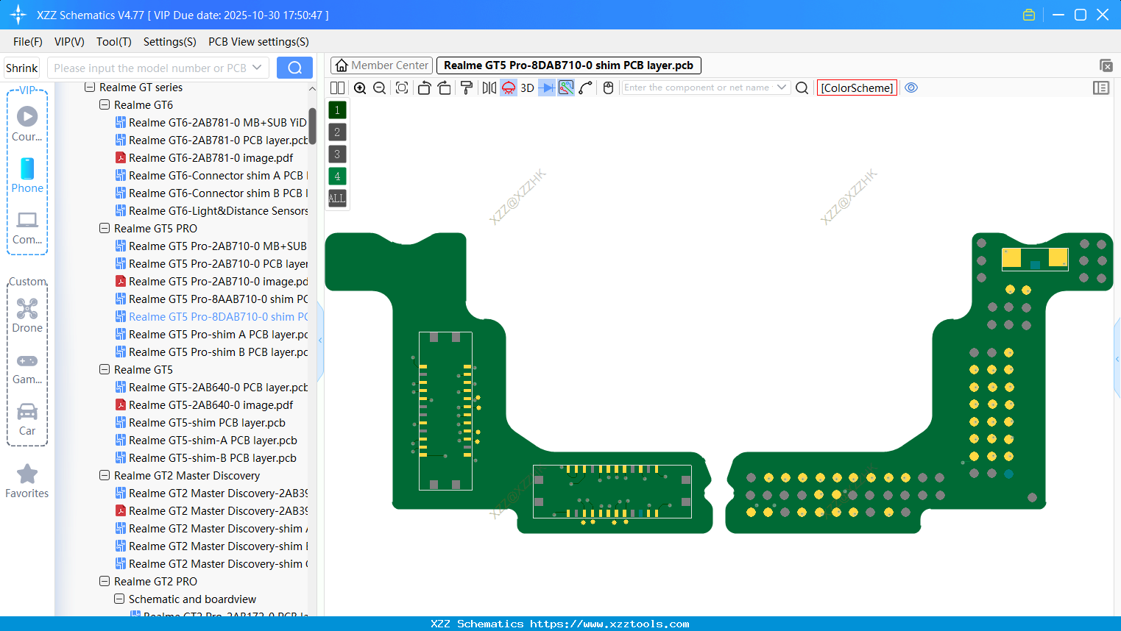
Task: Search for the entered component or net
Action: click(x=802, y=88)
